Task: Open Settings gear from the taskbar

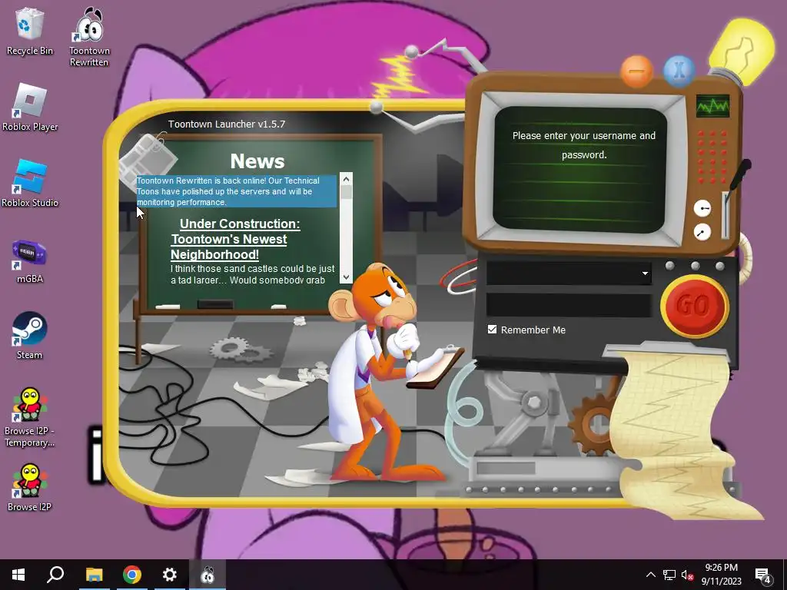Action: tap(170, 575)
